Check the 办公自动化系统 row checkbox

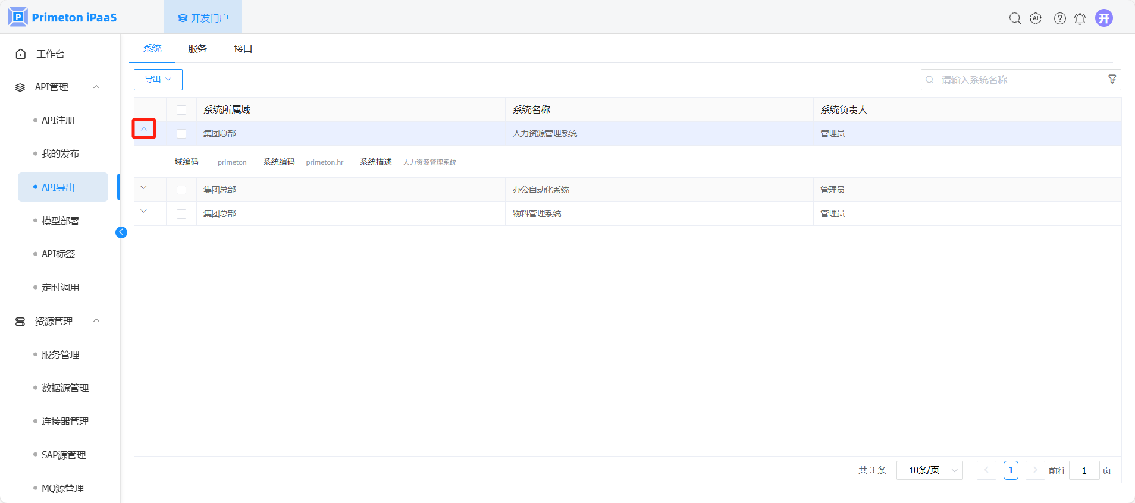(181, 190)
